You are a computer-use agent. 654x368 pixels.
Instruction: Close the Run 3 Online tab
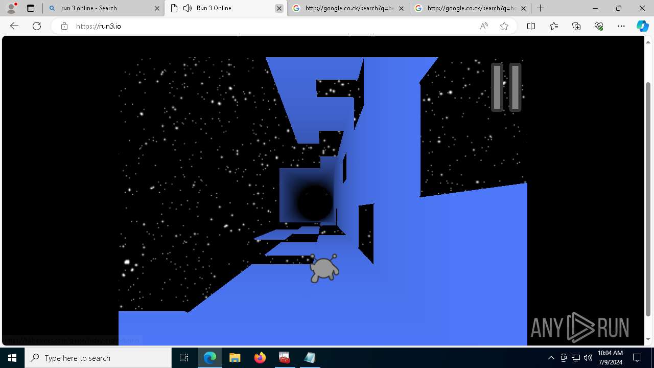[x=279, y=8]
